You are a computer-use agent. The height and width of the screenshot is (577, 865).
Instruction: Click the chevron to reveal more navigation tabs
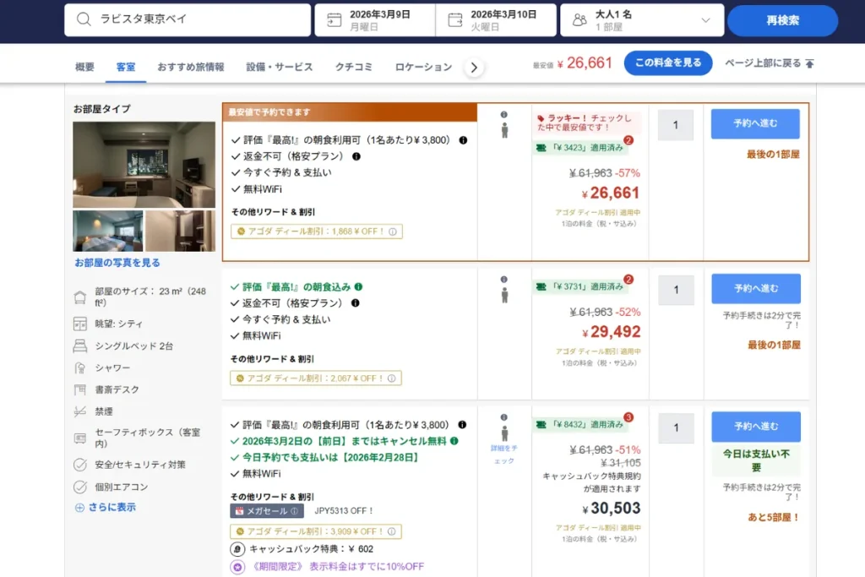(x=475, y=66)
